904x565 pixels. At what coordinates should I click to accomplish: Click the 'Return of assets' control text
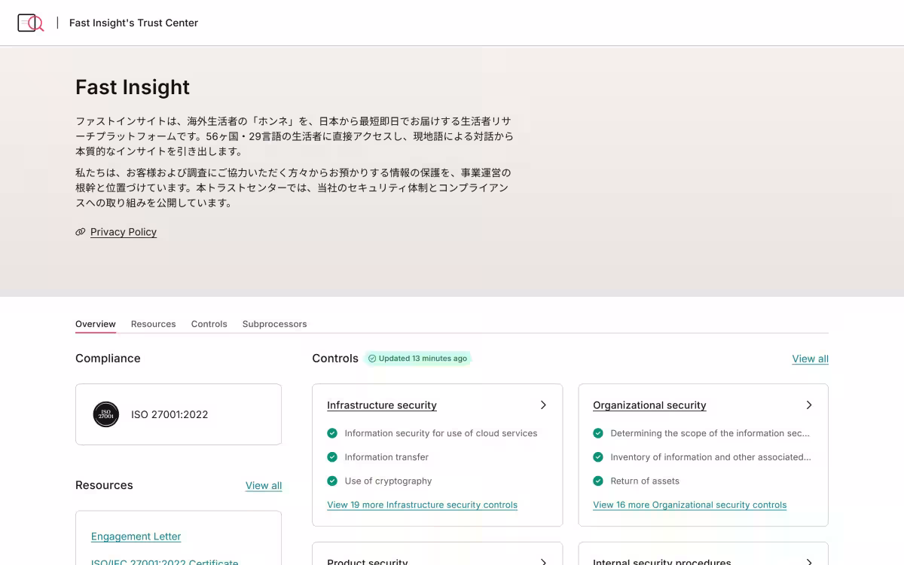coord(645,481)
